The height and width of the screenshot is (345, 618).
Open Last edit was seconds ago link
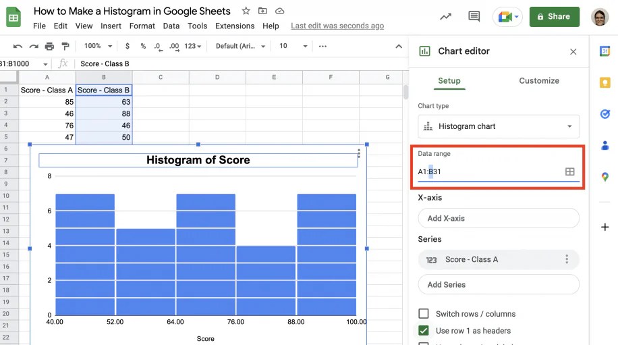(337, 26)
